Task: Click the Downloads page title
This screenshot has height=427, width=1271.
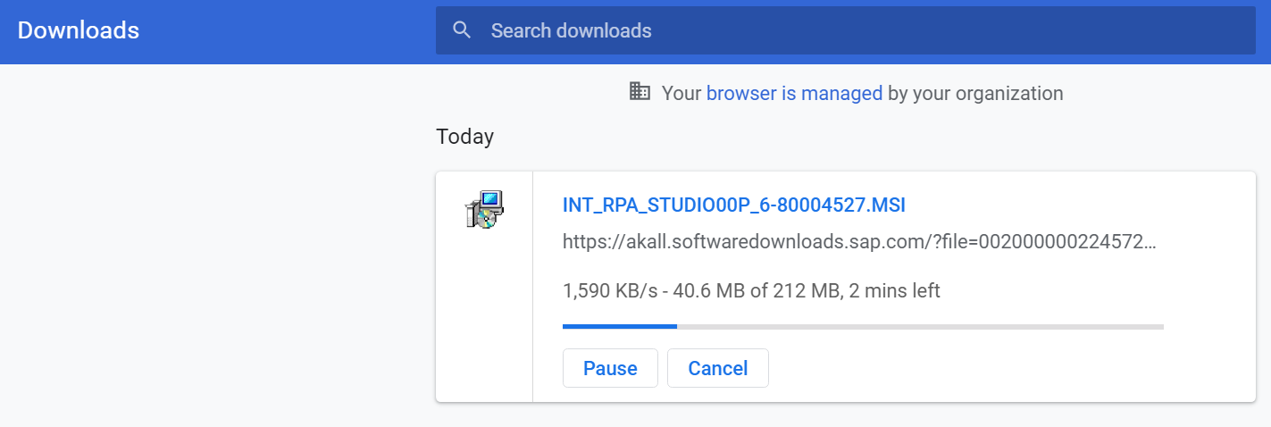Action: 79,30
